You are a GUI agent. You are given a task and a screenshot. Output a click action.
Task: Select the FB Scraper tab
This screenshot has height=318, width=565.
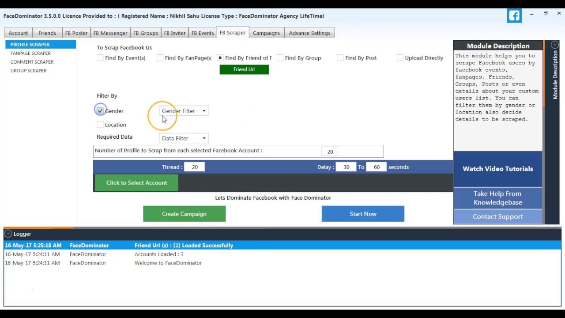(233, 33)
